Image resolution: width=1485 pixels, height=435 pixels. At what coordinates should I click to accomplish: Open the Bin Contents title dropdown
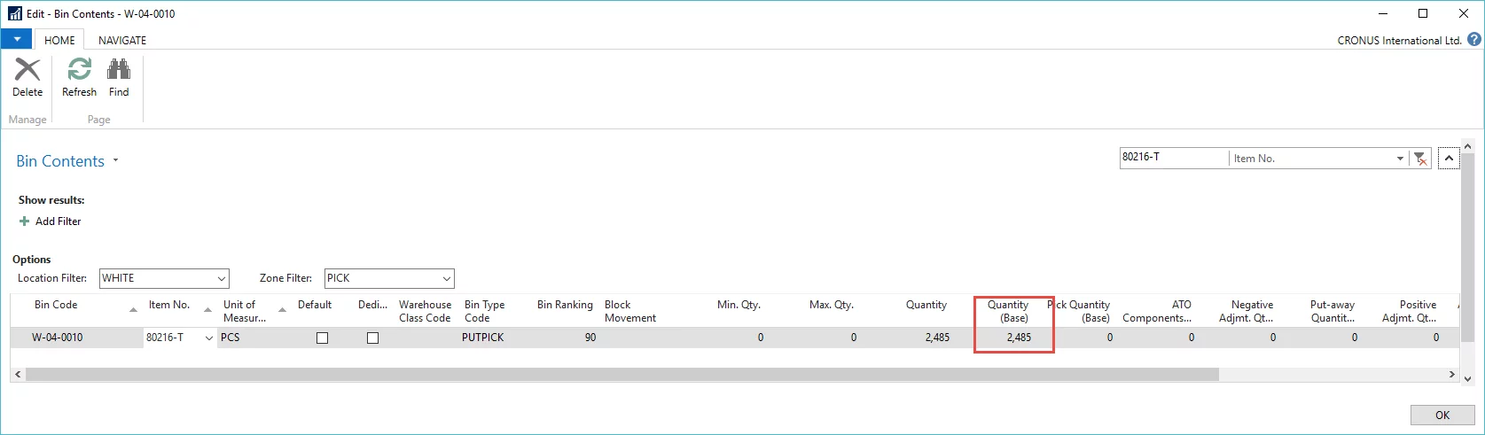click(115, 161)
